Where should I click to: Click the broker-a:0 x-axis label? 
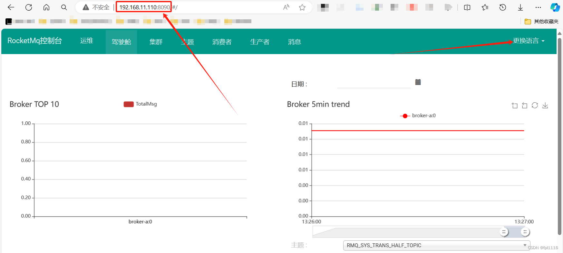140,222
